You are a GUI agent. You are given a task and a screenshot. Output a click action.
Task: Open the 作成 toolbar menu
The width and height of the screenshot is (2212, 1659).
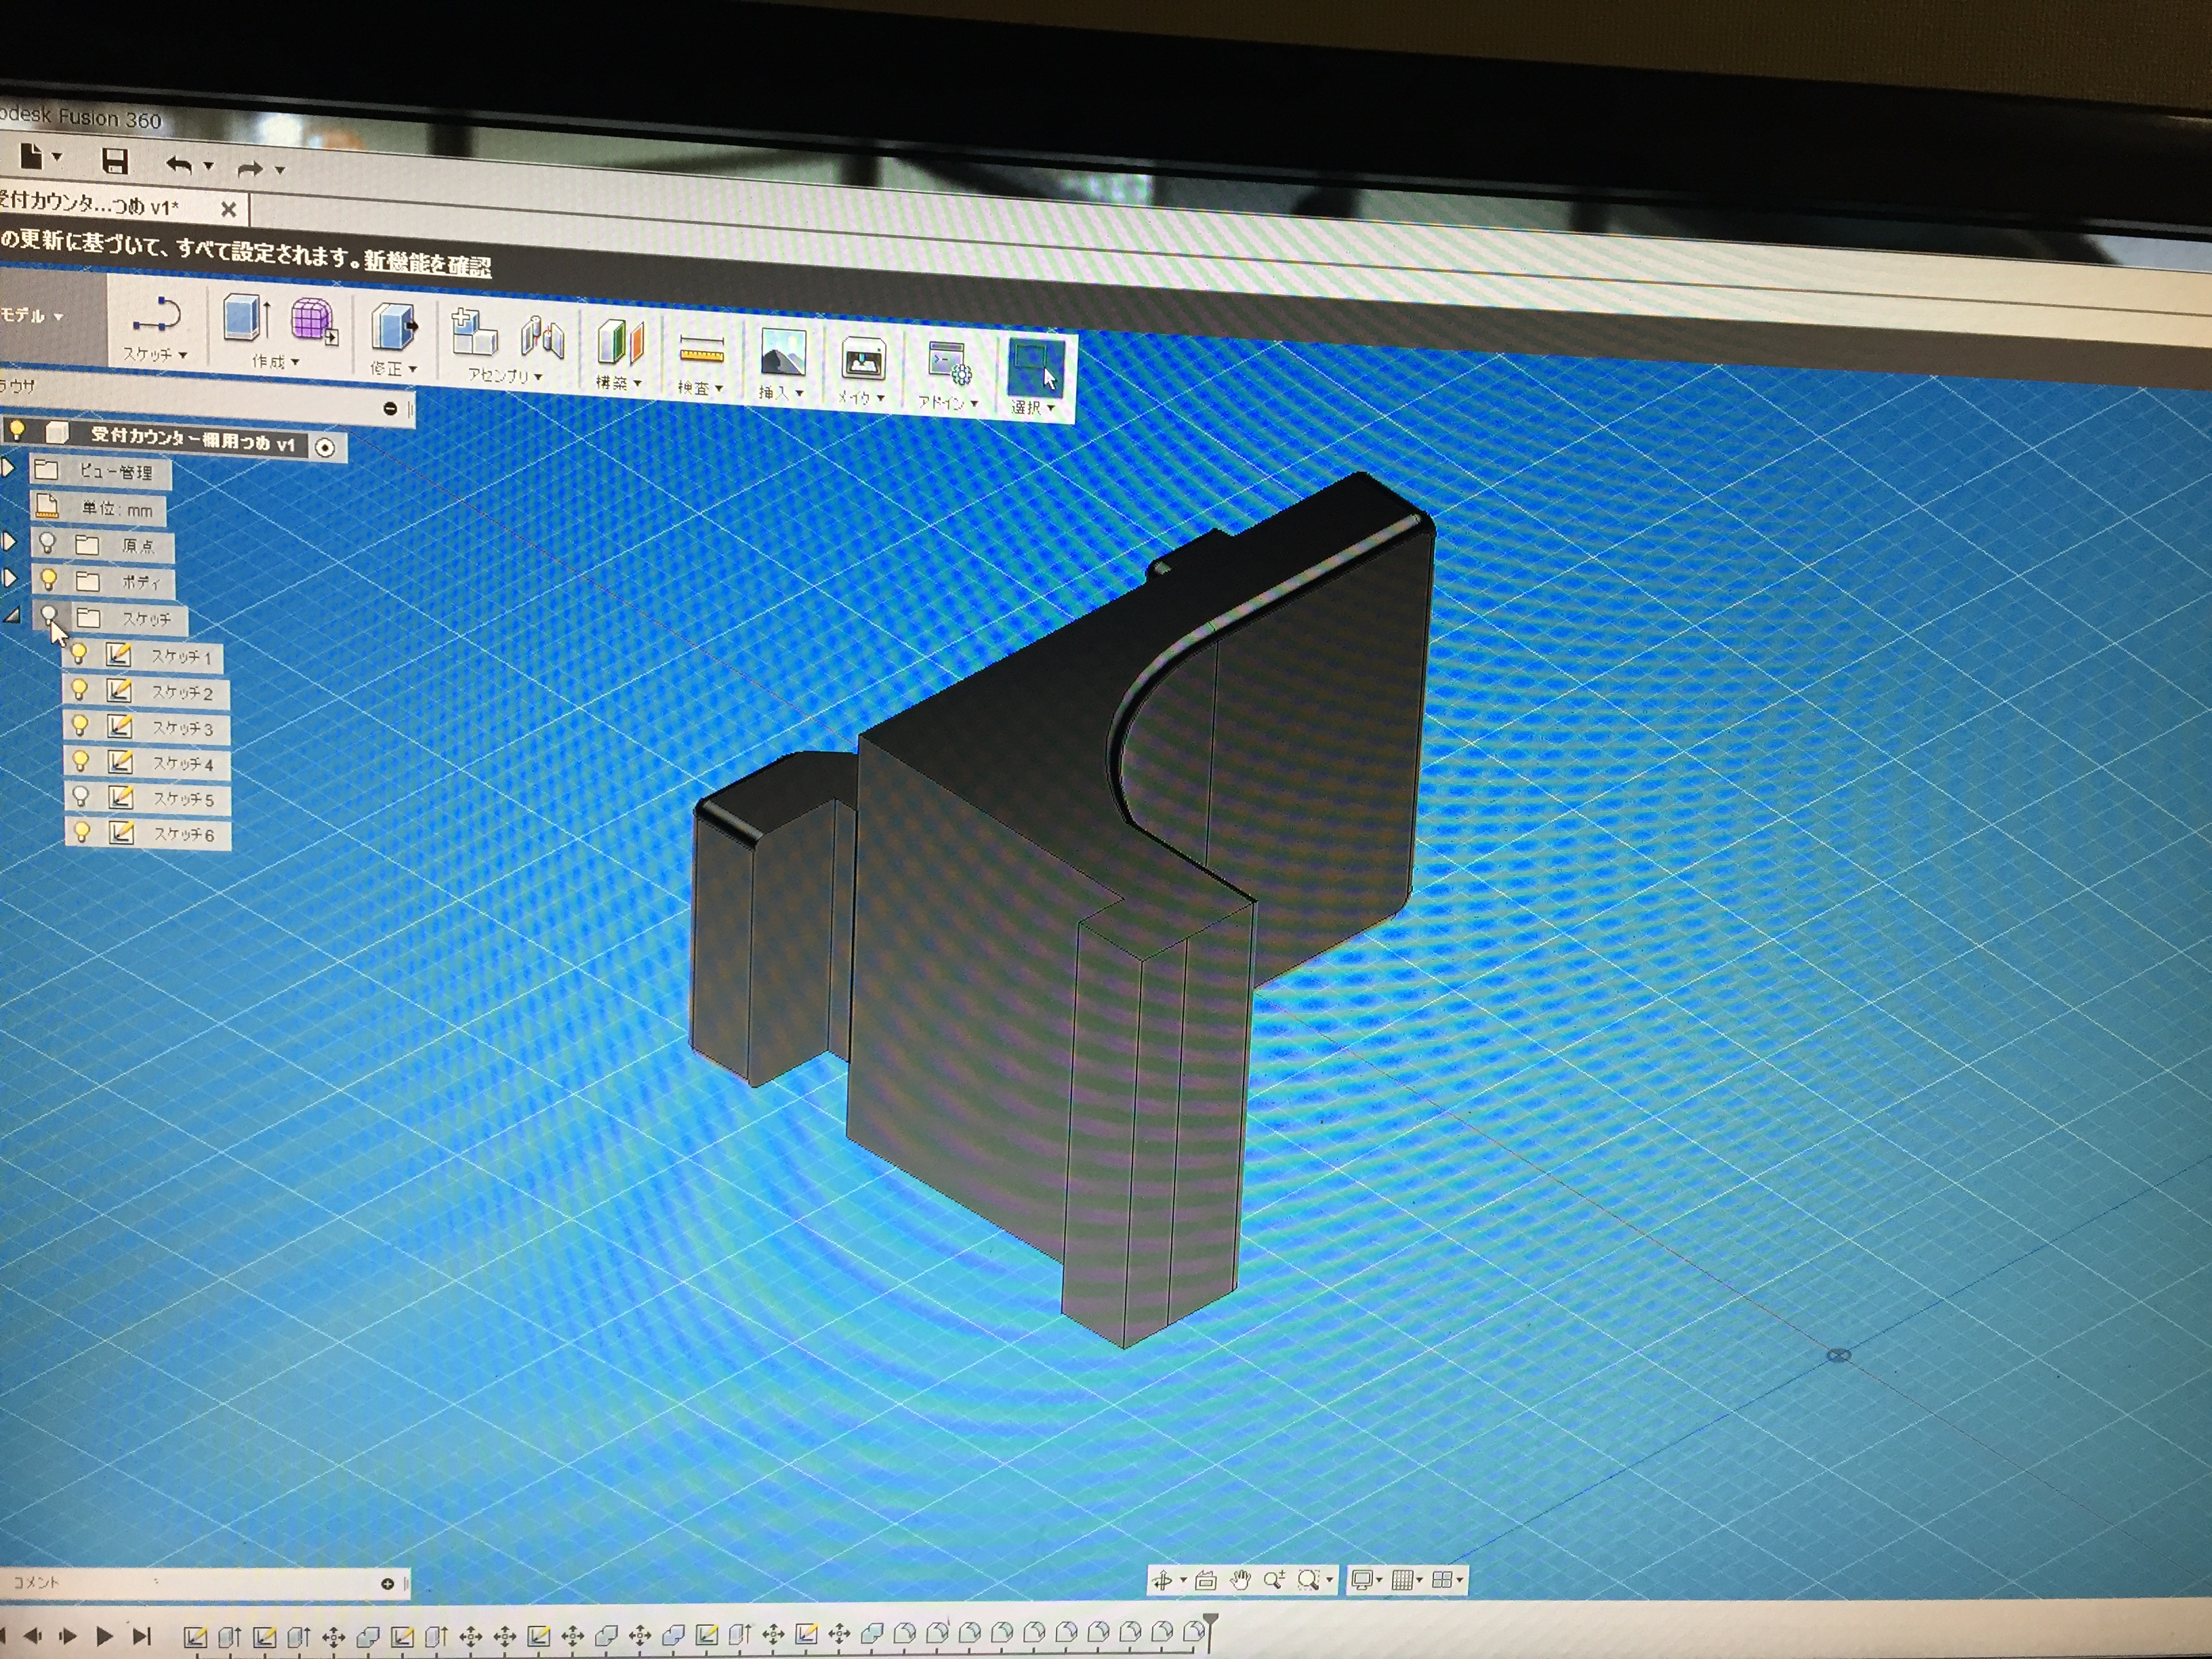pyautogui.click(x=275, y=361)
